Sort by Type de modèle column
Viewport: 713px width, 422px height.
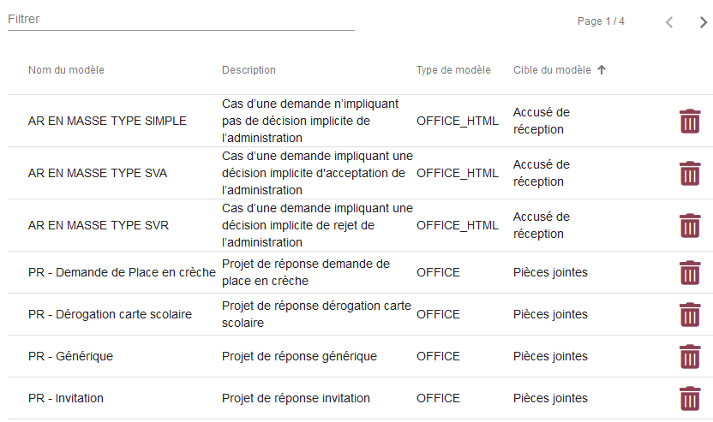coord(453,70)
